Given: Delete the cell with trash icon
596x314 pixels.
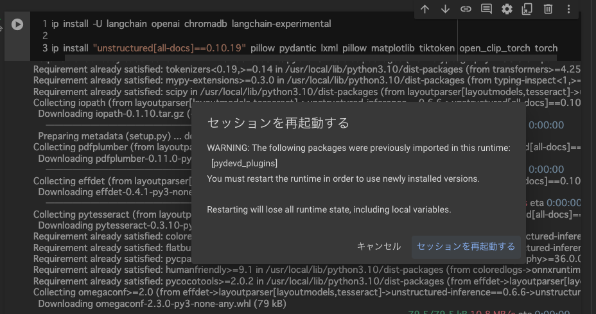Looking at the screenshot, I should [x=548, y=9].
